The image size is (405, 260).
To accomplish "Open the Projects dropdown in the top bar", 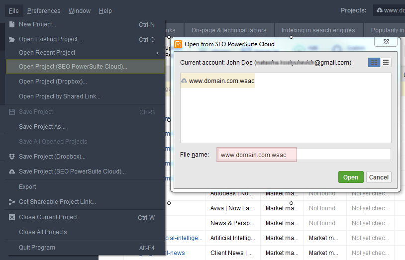I will (389, 10).
